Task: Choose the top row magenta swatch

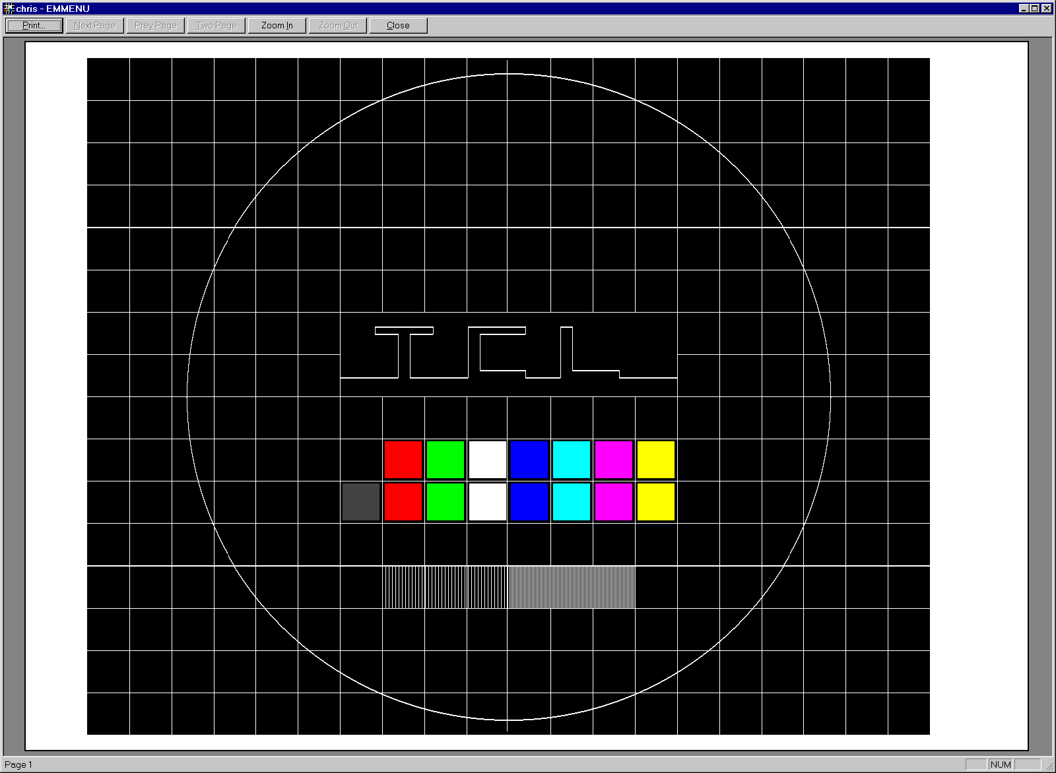Action: tap(614, 460)
